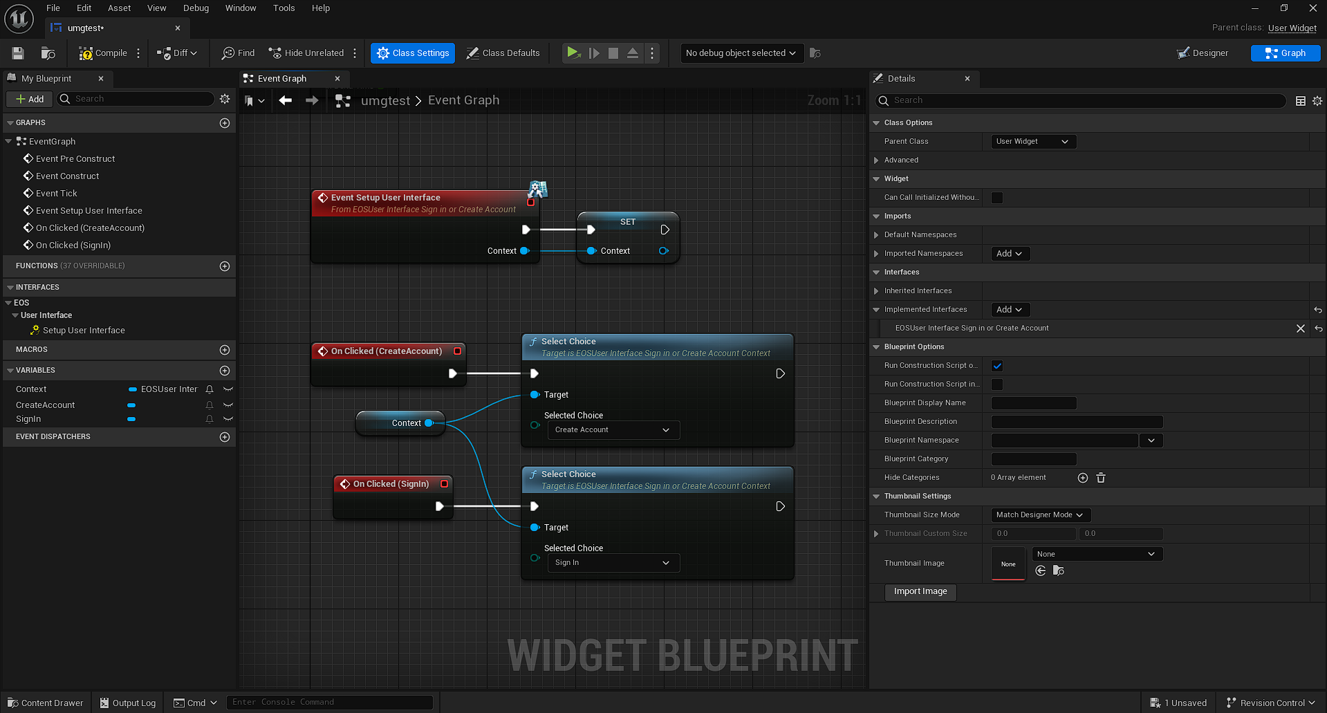Screen dimensions: 1327x713
Task: Toggle Hide Unrelated nodes
Action: tap(306, 53)
